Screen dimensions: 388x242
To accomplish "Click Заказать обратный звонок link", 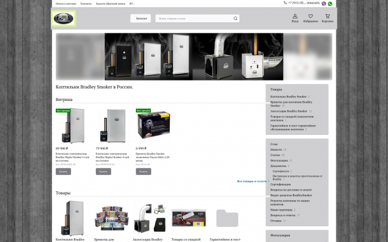I will [x=110, y=4].
